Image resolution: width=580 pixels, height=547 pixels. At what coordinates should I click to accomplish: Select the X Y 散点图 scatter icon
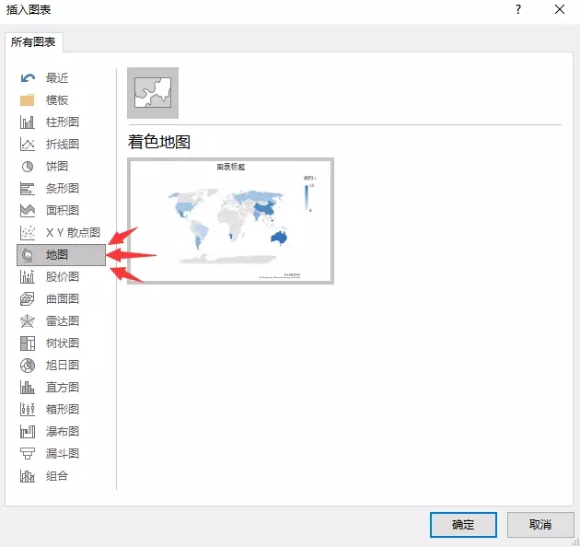click(28, 233)
